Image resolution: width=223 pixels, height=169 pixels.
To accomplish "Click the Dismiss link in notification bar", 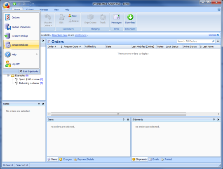I will pyautogui.click(x=212, y=35).
